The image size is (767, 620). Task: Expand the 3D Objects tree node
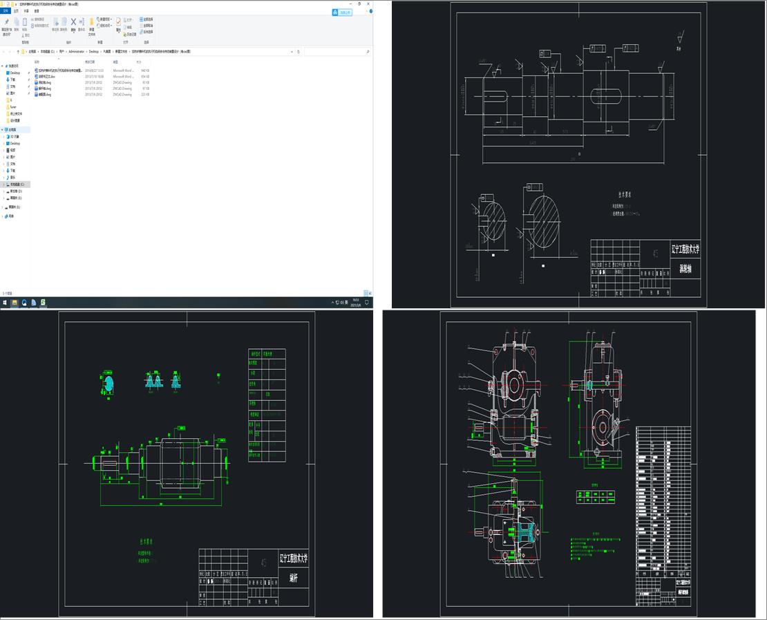(x=3, y=137)
